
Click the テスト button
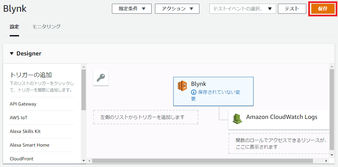pyautogui.click(x=292, y=9)
